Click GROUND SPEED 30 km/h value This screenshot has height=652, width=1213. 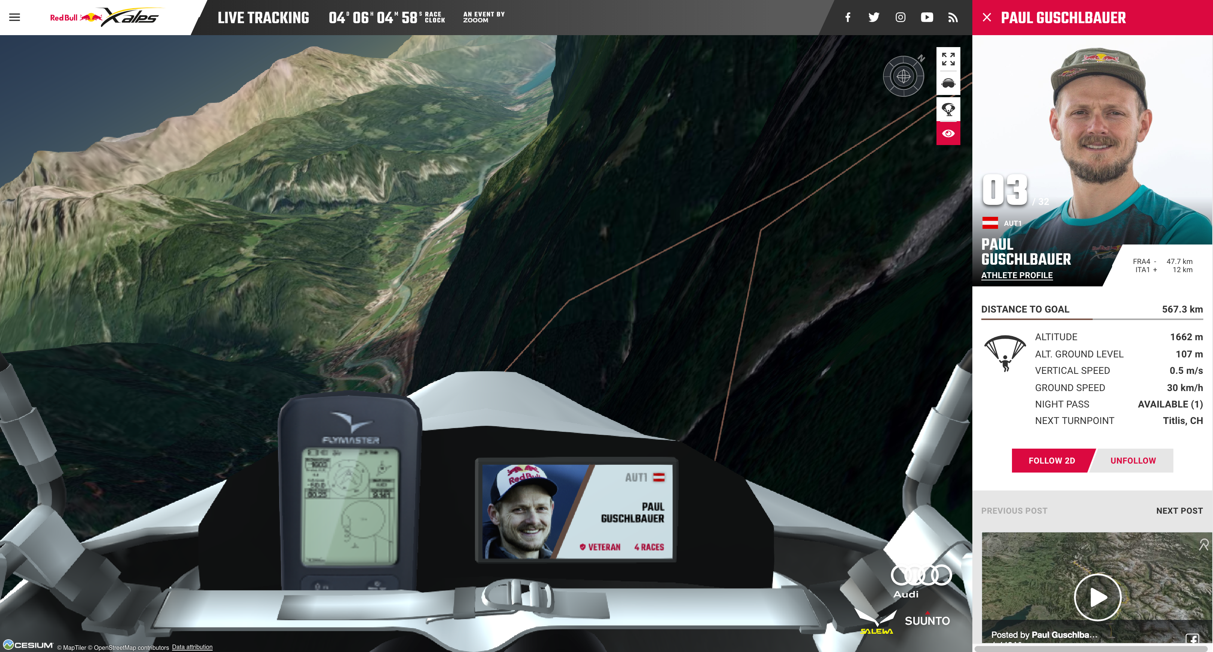pyautogui.click(x=1184, y=388)
